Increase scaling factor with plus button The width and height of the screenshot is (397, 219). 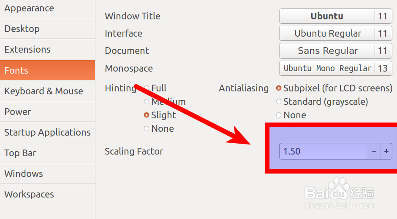[386, 151]
